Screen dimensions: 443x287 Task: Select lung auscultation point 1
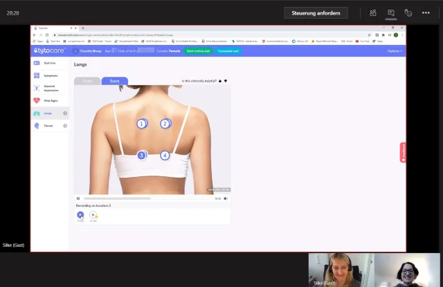142,124
